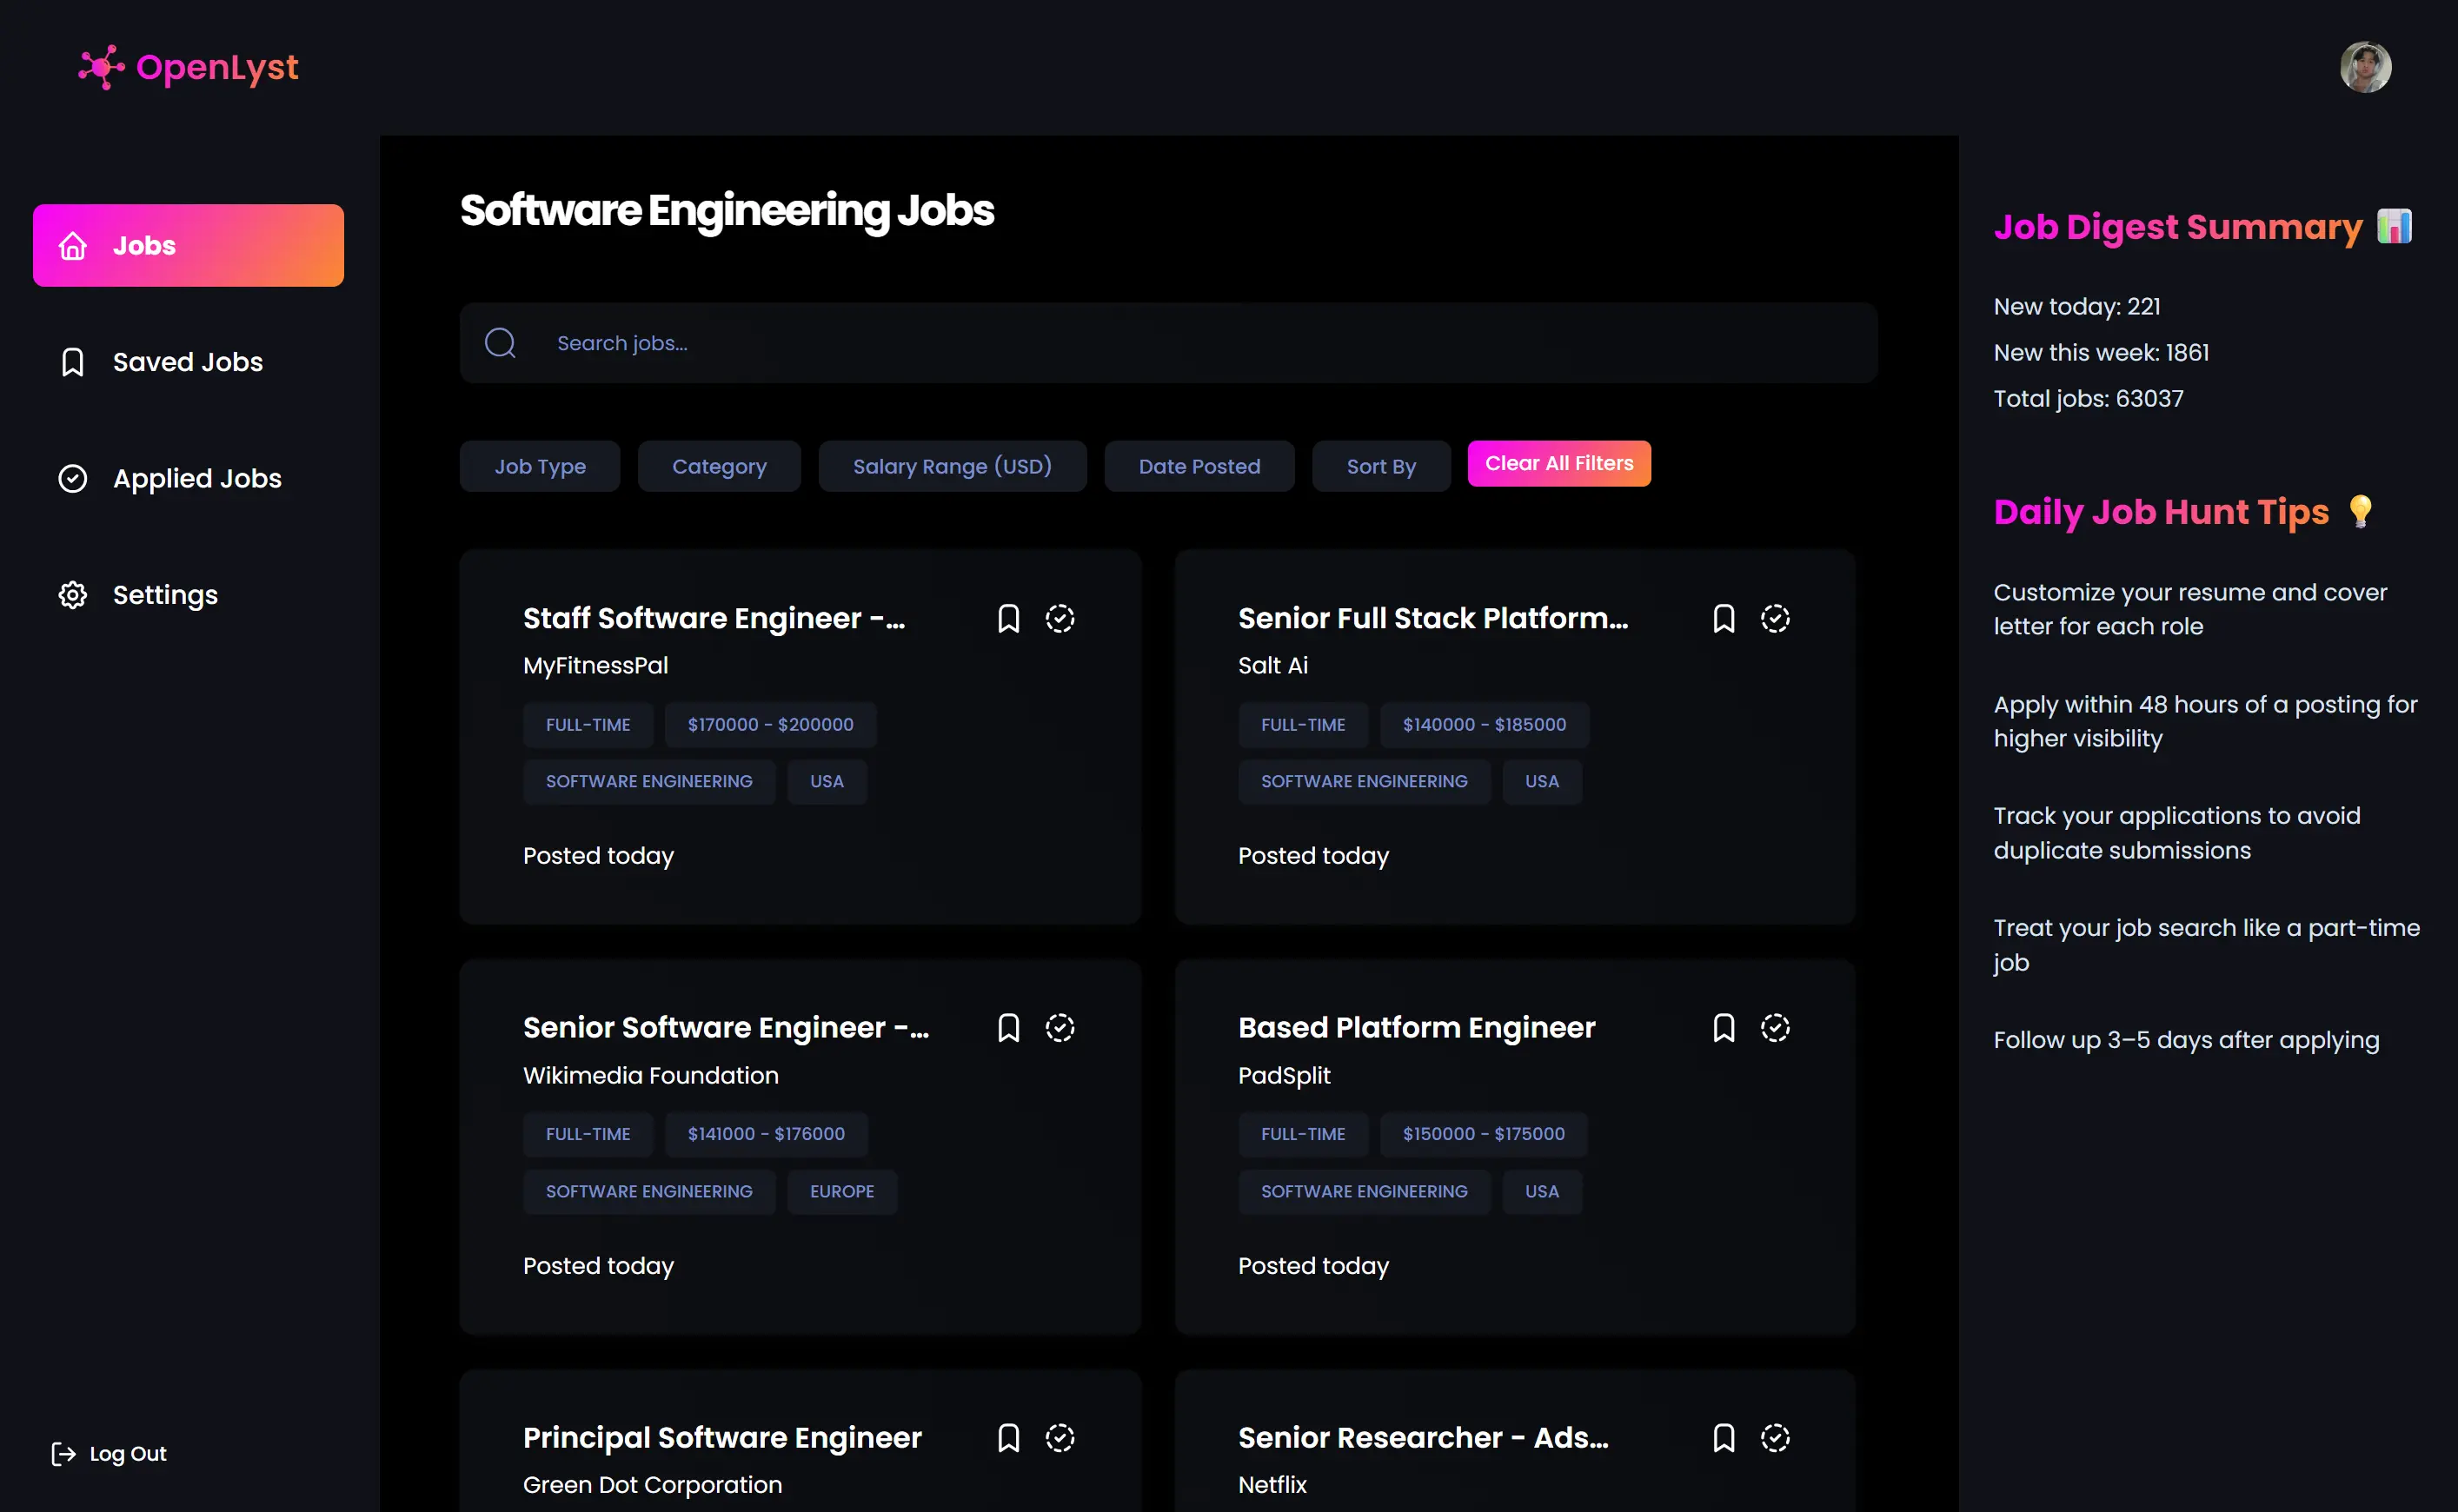Open the profile avatar in the top right
The width and height of the screenshot is (2458, 1512).
point(2364,66)
